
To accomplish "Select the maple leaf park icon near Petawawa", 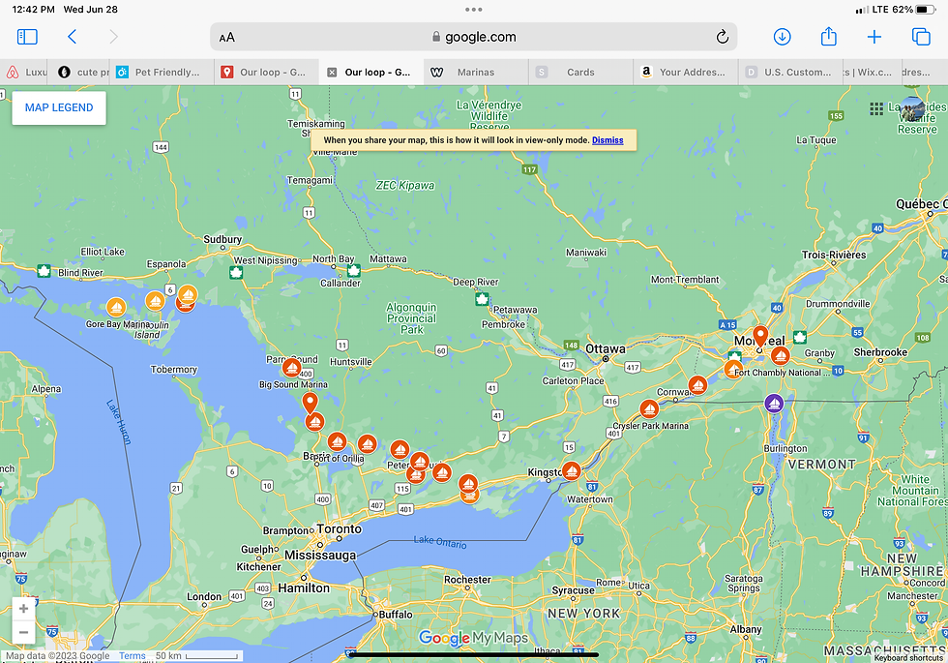I will coord(482,299).
